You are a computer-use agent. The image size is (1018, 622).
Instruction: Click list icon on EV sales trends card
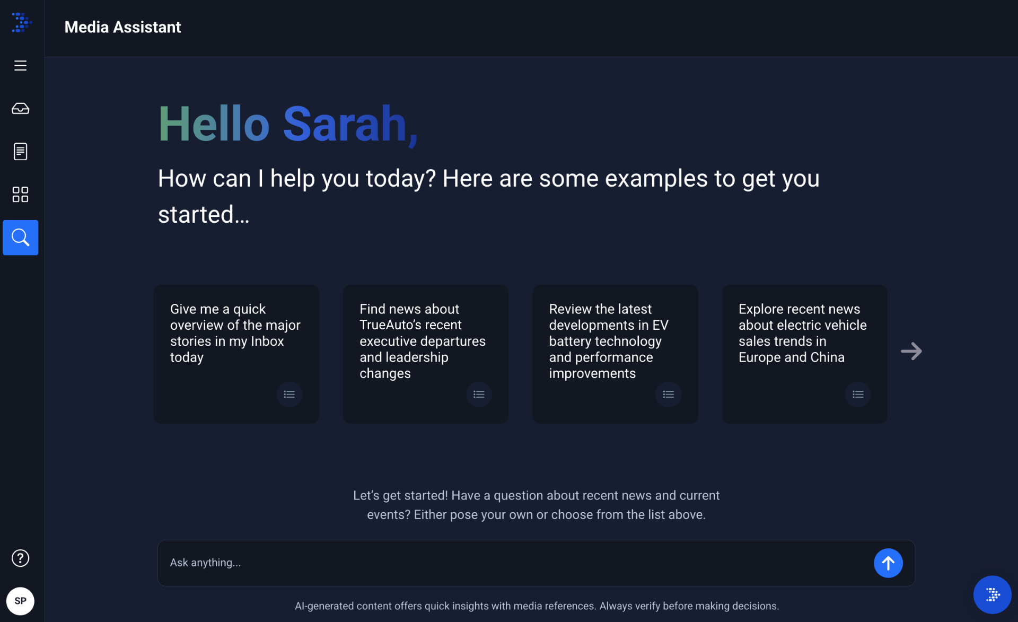tap(857, 395)
